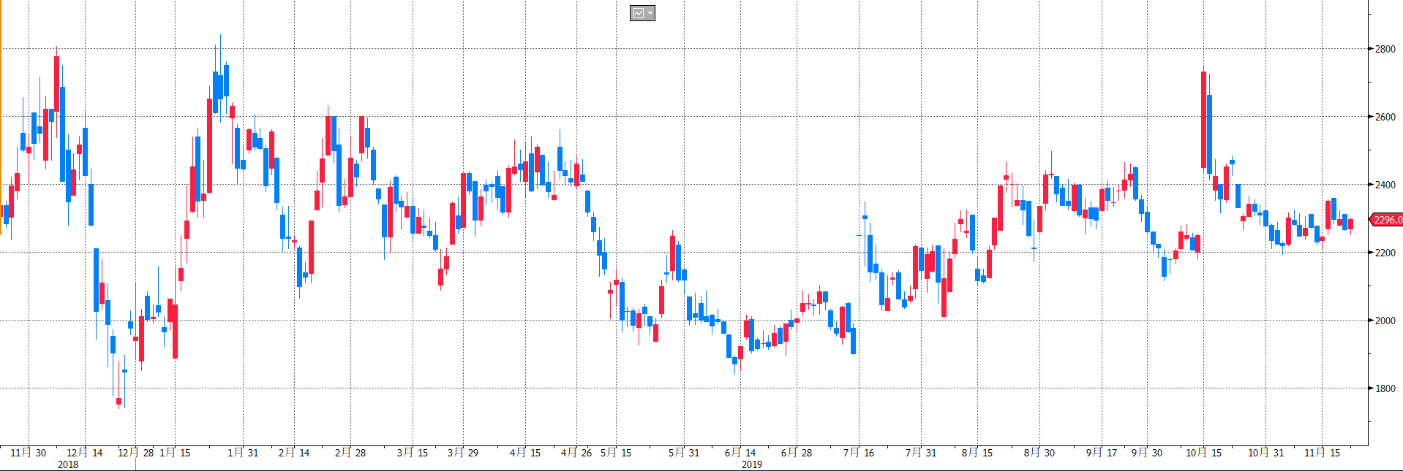1403x471 pixels.
Task: Click the 10月 15 date label
Action: pos(1203,453)
